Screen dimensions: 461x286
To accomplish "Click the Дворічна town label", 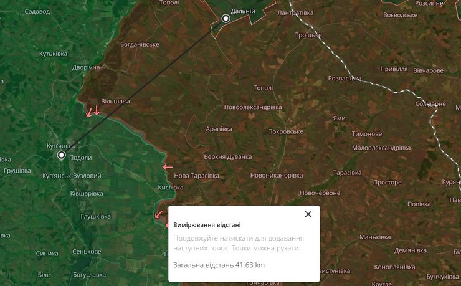I will tap(86, 67).
